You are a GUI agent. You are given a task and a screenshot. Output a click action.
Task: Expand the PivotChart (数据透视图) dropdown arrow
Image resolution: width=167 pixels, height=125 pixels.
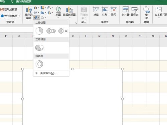[70, 18]
